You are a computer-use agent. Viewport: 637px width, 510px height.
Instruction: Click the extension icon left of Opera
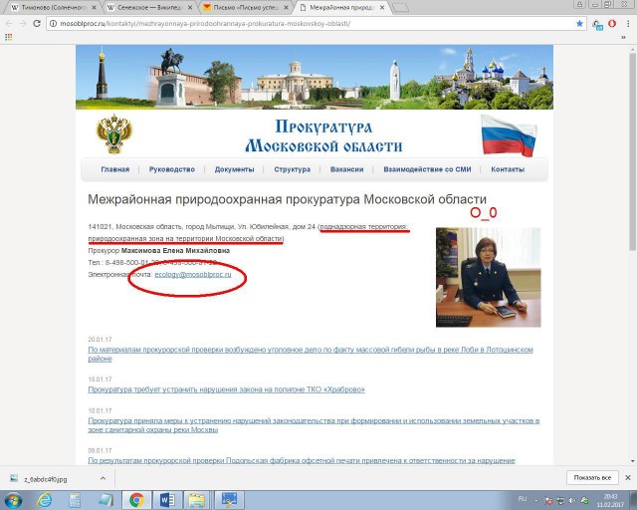point(597,24)
